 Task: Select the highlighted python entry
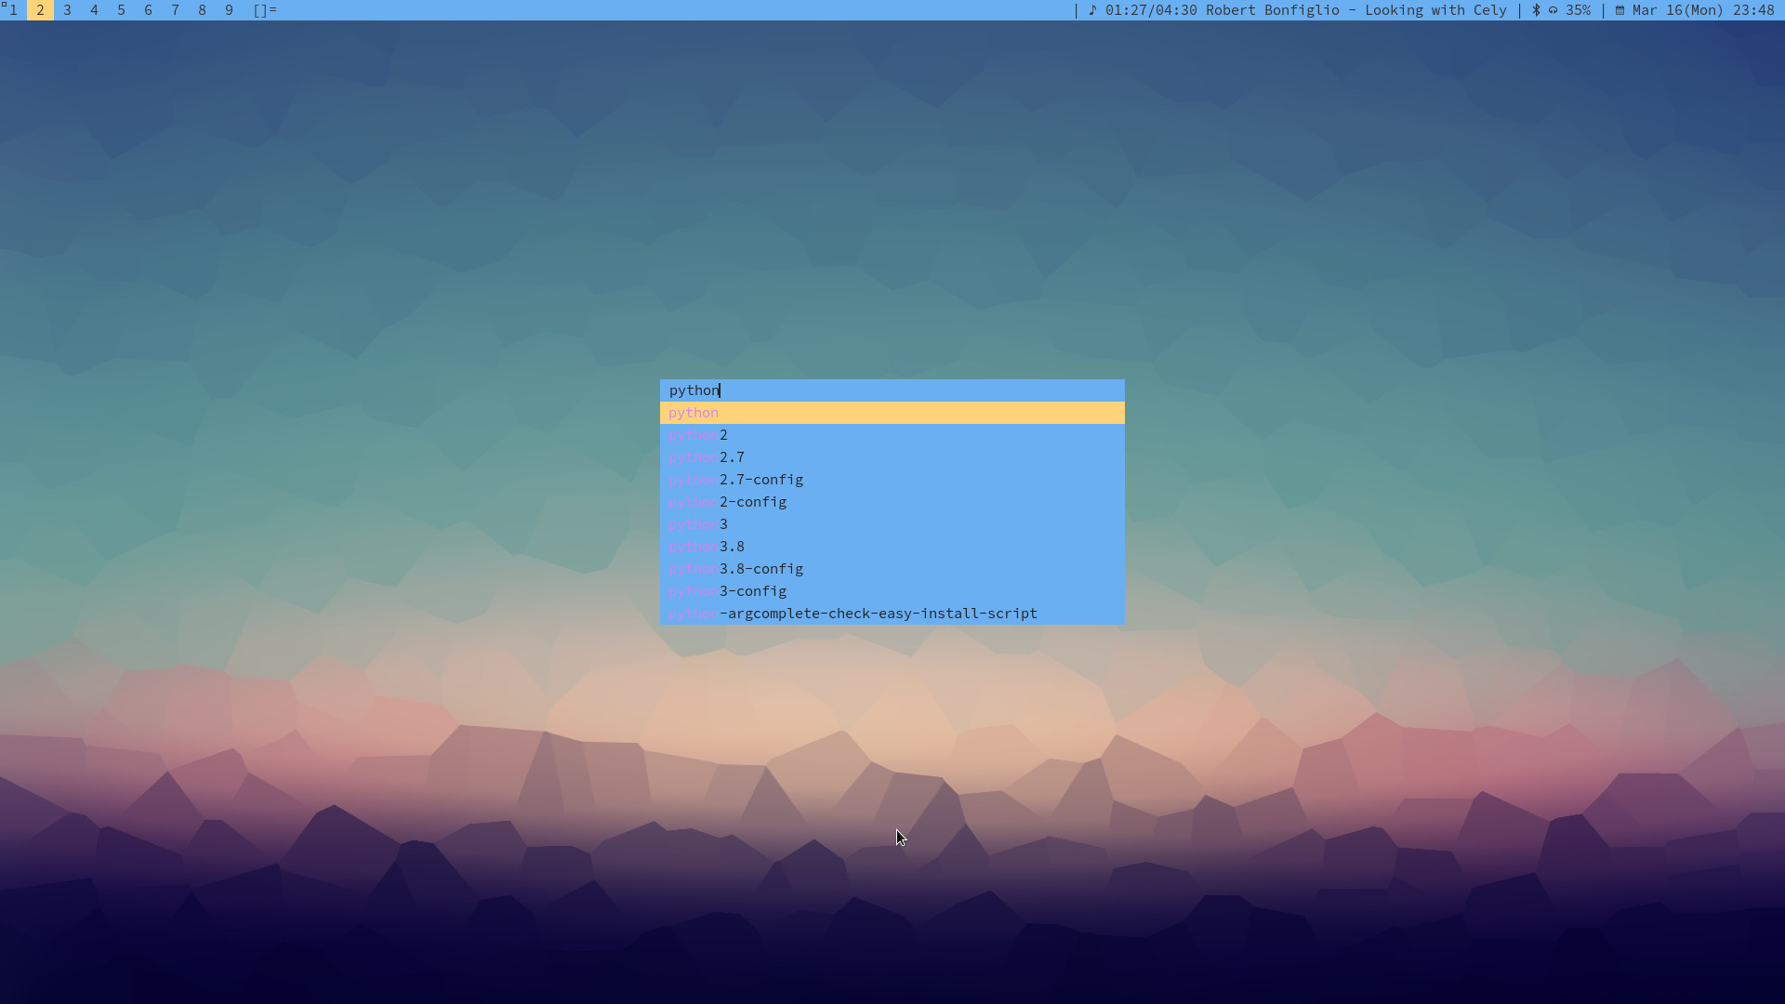(x=891, y=413)
